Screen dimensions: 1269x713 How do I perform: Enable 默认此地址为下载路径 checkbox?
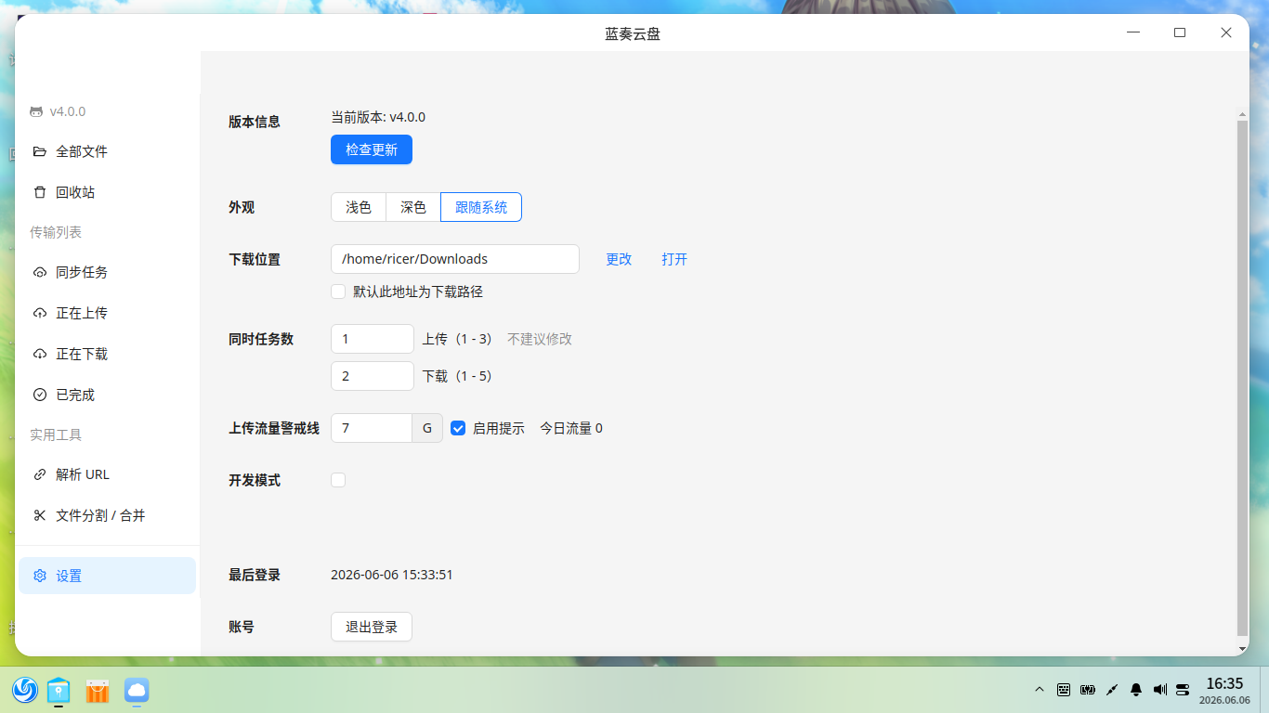click(x=338, y=292)
